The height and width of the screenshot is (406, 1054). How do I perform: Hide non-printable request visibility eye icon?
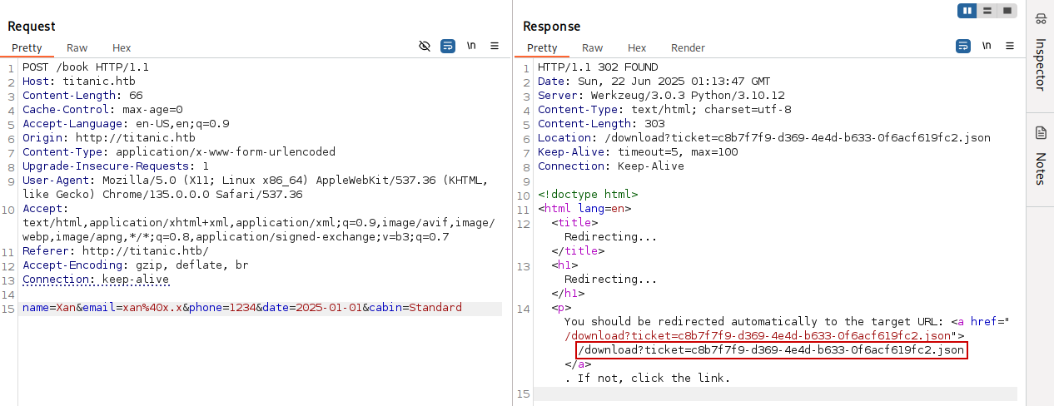425,46
